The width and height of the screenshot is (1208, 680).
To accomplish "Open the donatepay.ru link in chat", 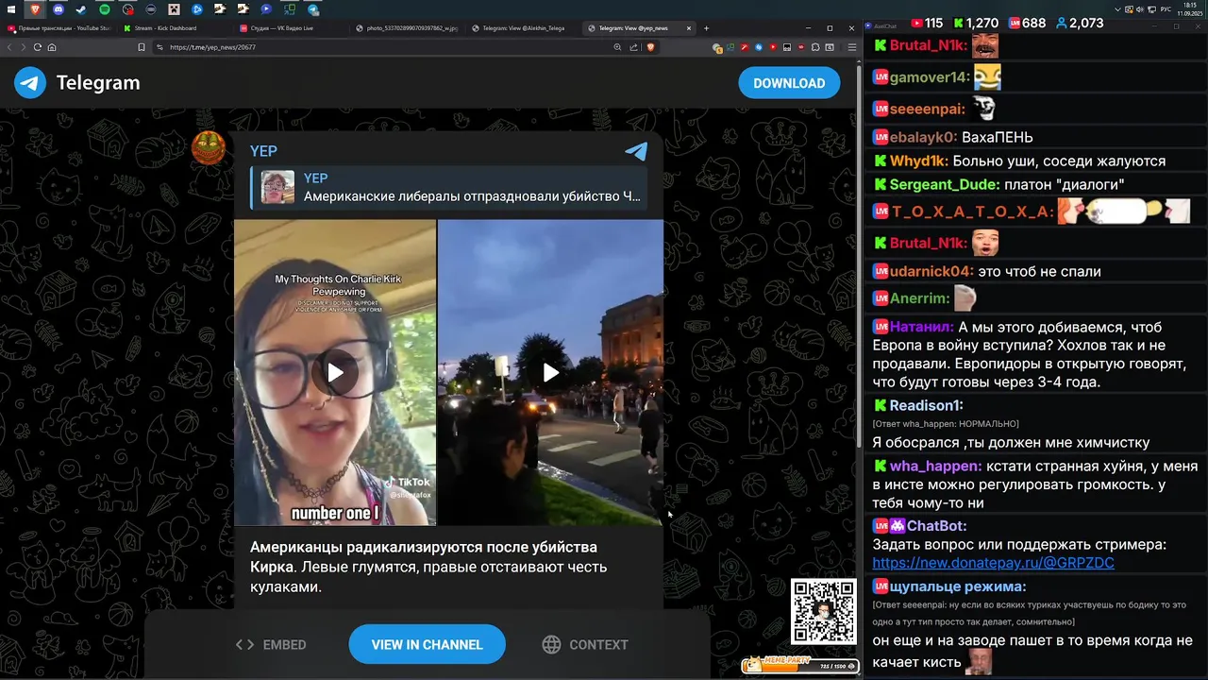I will coord(993,563).
